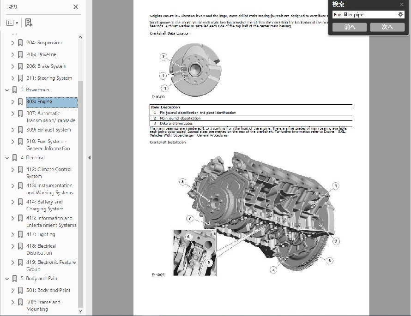This screenshot has height=316, width=411.
Task: Expand the 310: Fuel System bookmark
Action: click(12, 141)
